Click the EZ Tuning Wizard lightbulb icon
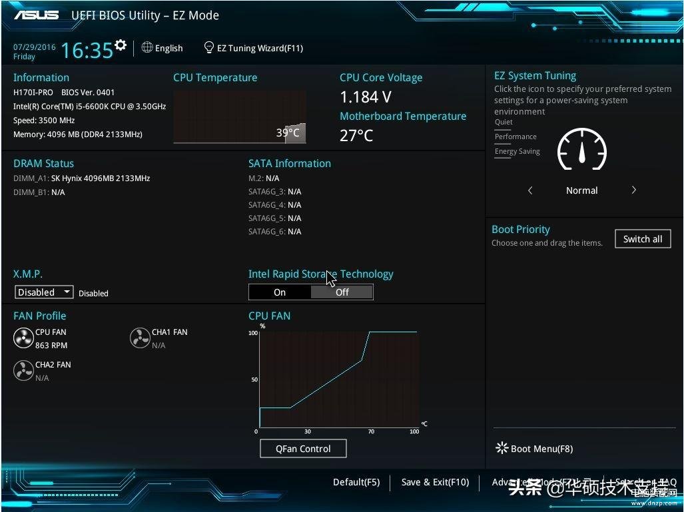The width and height of the screenshot is (684, 512). (209, 47)
